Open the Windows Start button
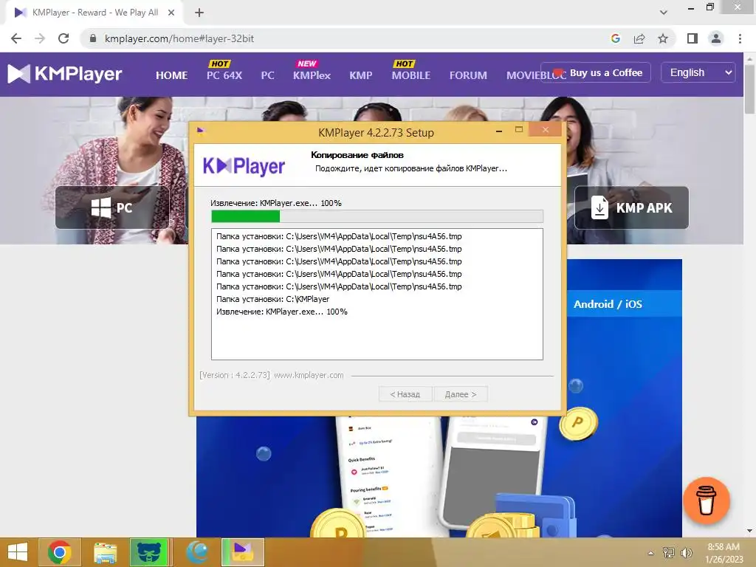This screenshot has width=756, height=567. click(x=18, y=552)
